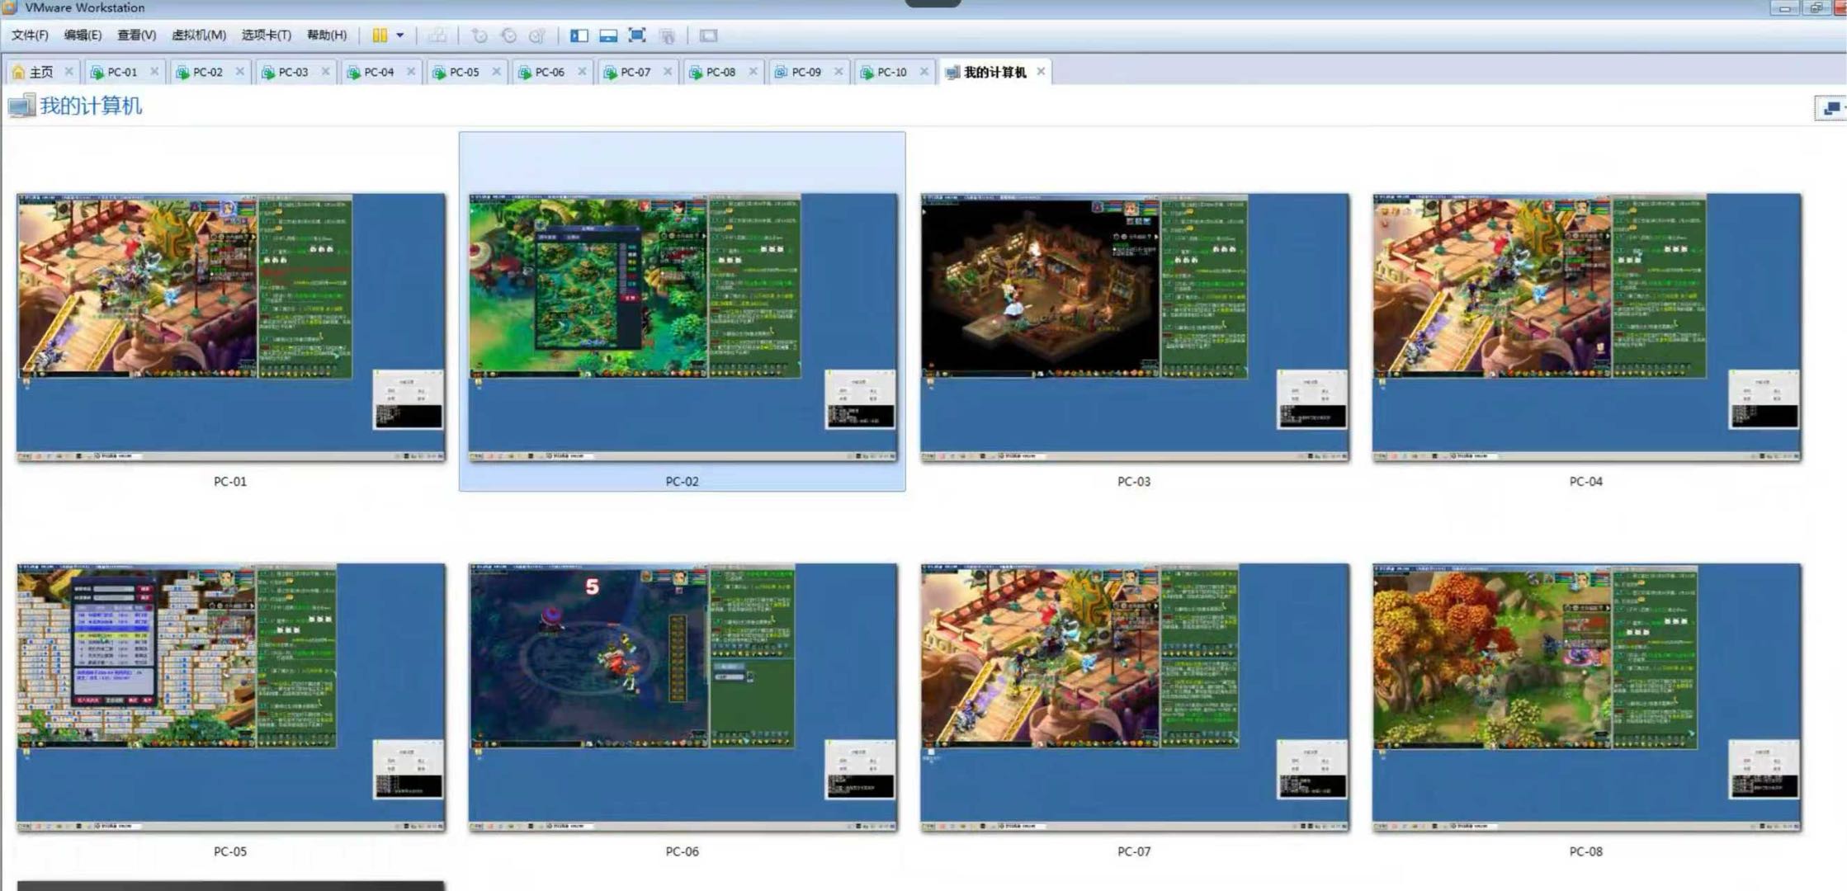Close the PC-03 tab
The width and height of the screenshot is (1847, 891).
[x=325, y=72]
